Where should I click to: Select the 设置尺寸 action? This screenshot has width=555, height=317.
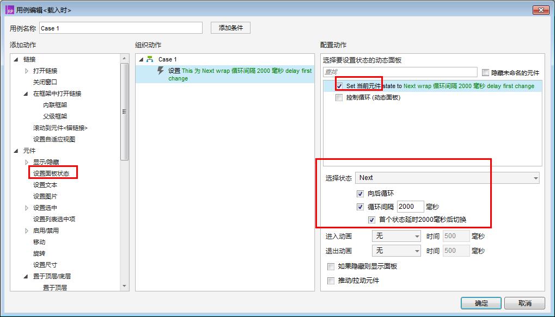tap(45, 265)
